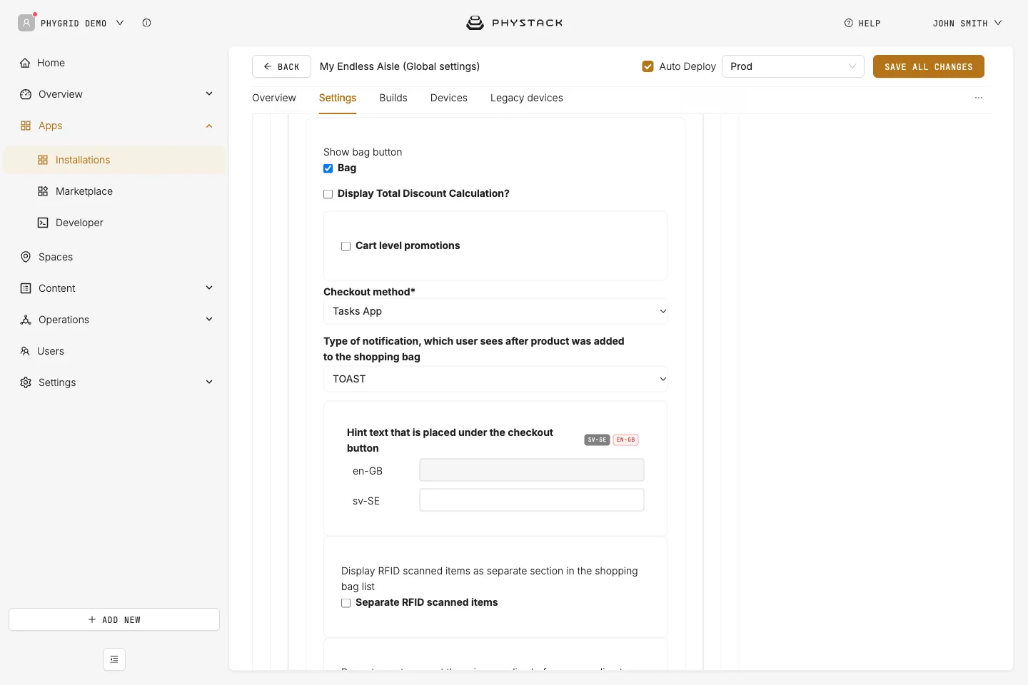Toggle the Auto Deploy checkbox
Screen dimensions: 1028x685
647,66
